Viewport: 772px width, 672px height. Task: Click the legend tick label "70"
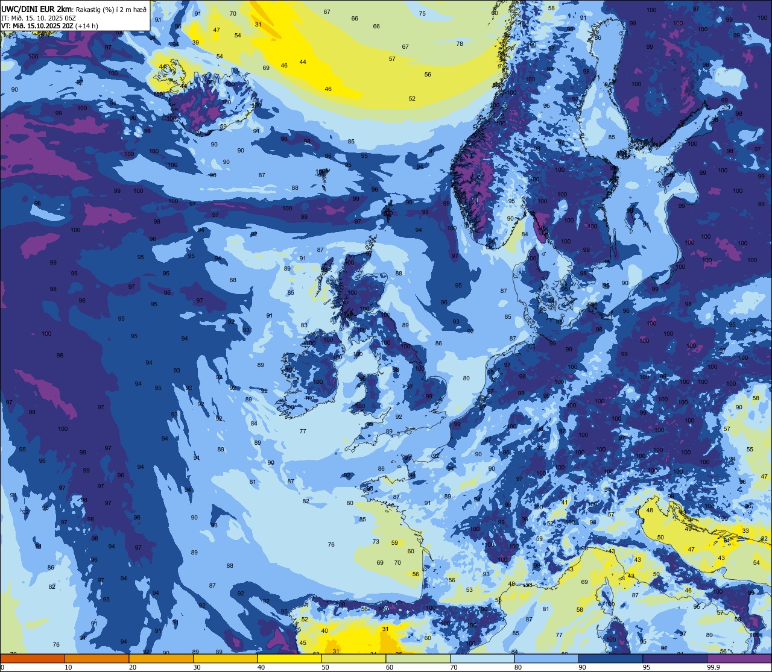point(454,667)
